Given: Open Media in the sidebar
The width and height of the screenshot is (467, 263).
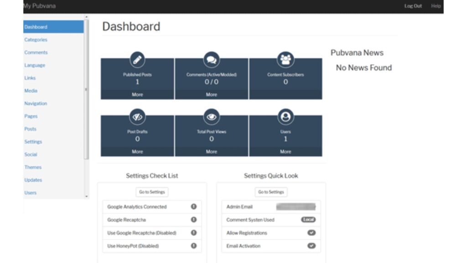Looking at the screenshot, I should (31, 91).
